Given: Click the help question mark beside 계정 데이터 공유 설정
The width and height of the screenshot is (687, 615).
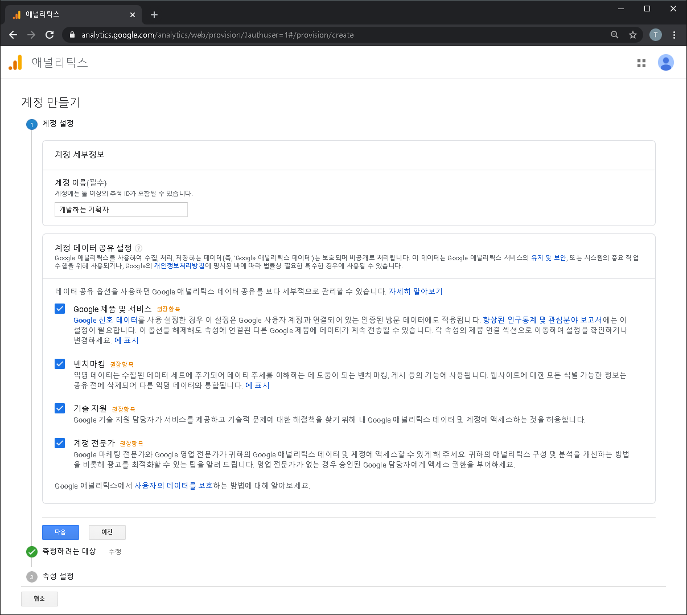Looking at the screenshot, I should pyautogui.click(x=139, y=248).
